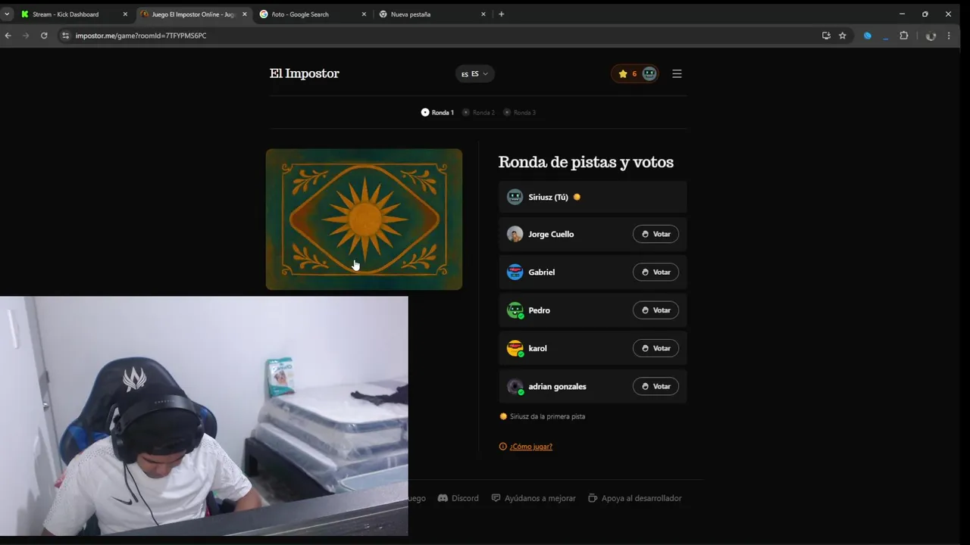
Task: Go forward in browser history
Action: point(26,36)
